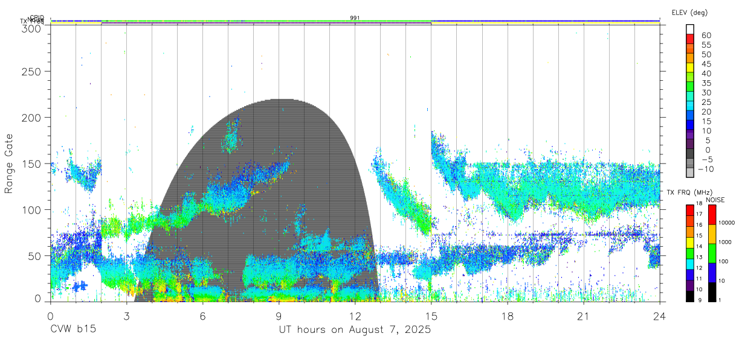Screen dimensions: 742x342
Task: Click the red swatch in NOISE color bar
Action: coord(712,215)
